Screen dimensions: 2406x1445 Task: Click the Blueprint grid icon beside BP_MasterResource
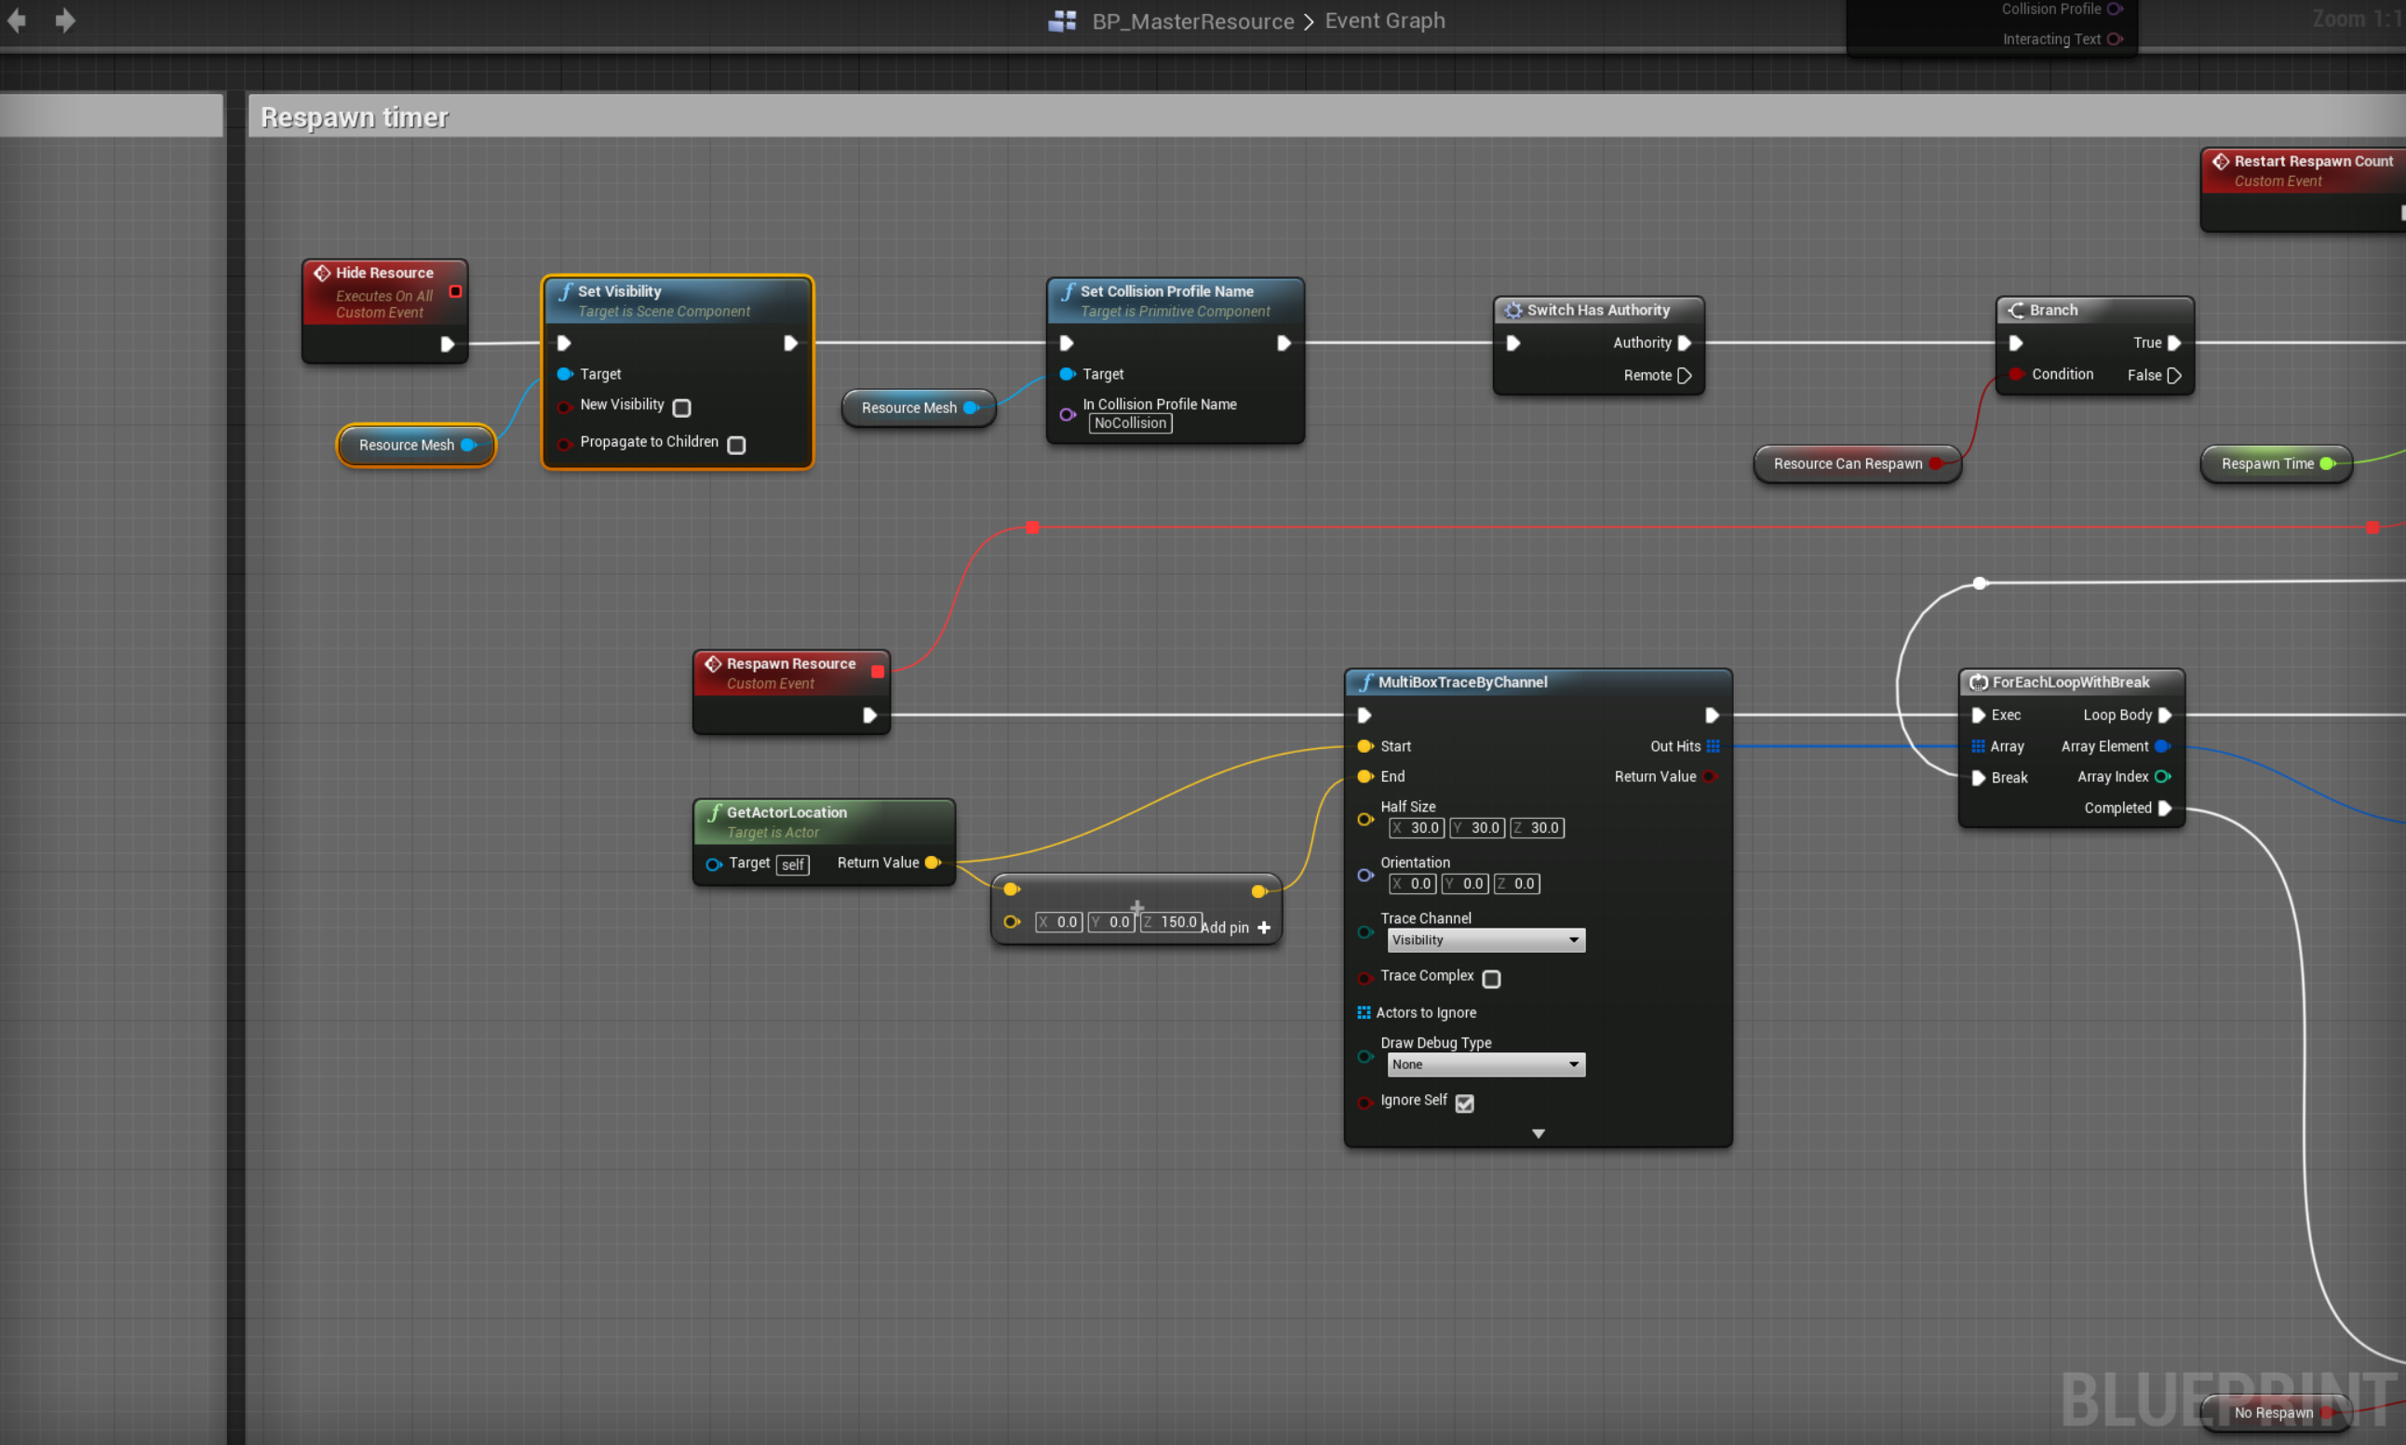pyautogui.click(x=1062, y=20)
